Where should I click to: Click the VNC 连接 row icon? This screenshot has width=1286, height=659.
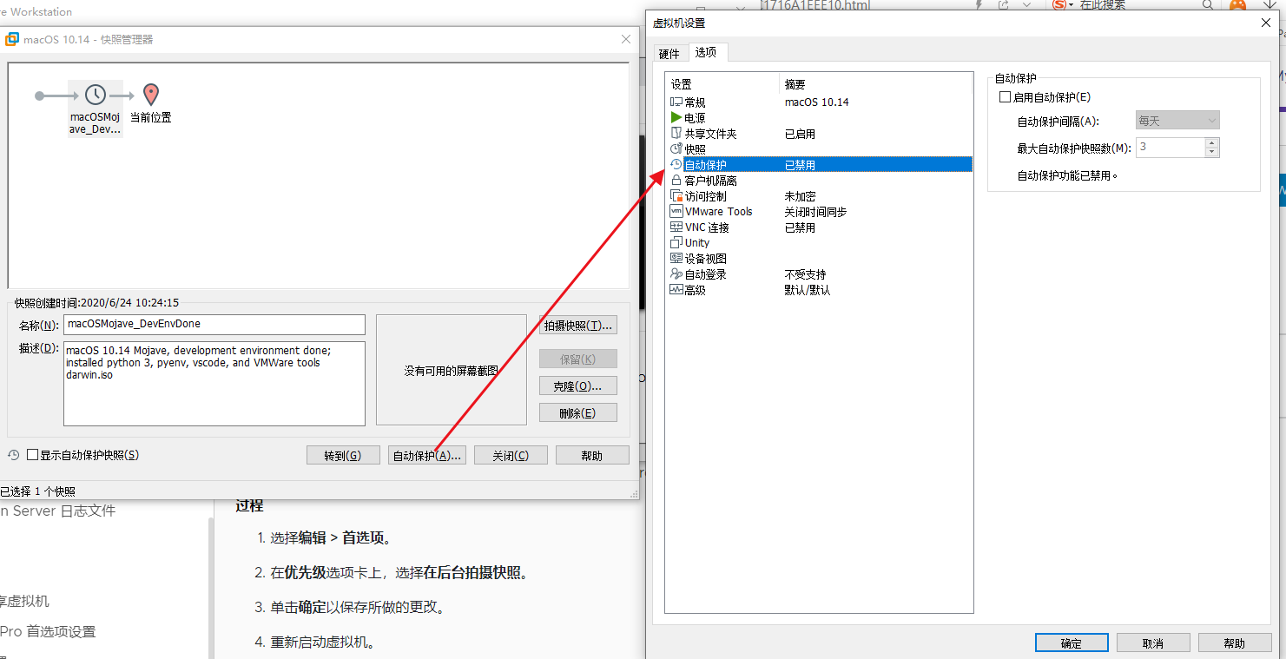(676, 227)
